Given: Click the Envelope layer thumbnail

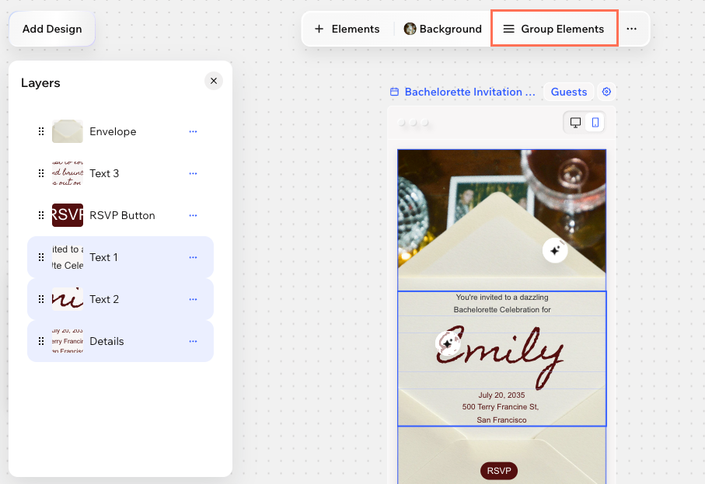Looking at the screenshot, I should tap(67, 131).
